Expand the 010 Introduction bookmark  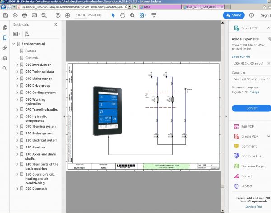pos(17,65)
